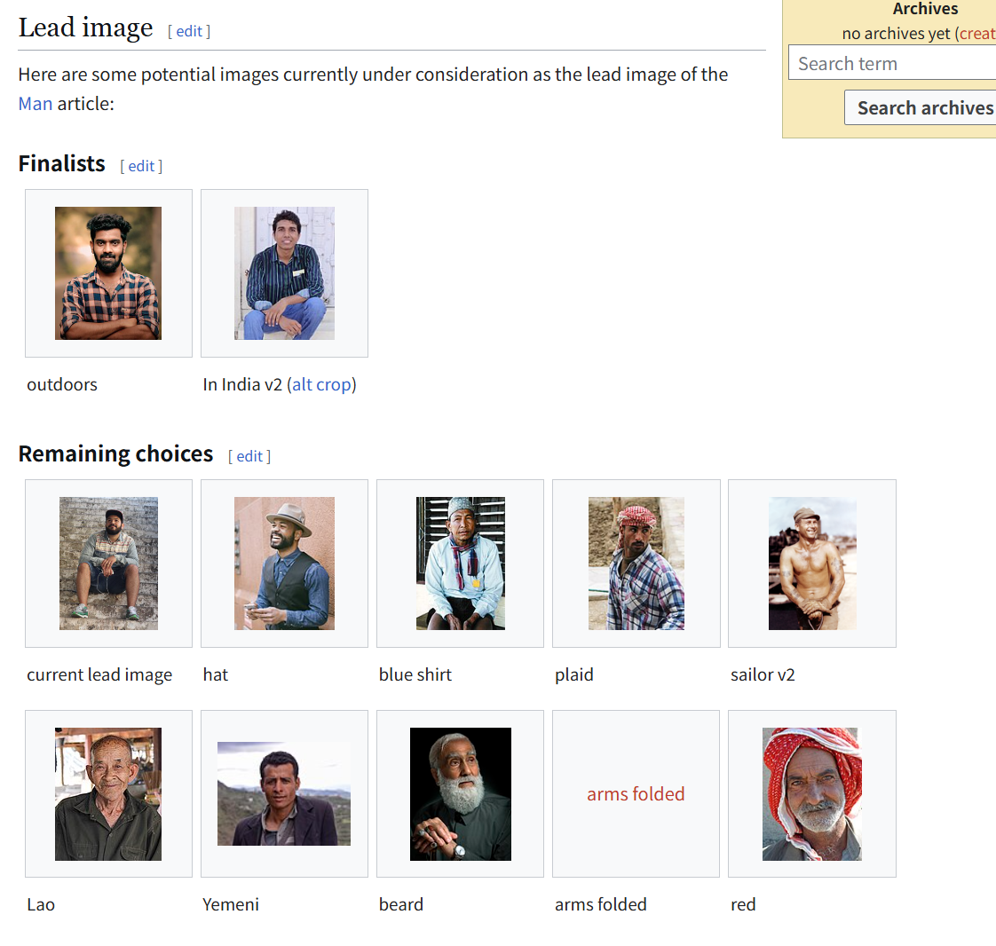Select the 'Lao' caption text

coord(41,904)
